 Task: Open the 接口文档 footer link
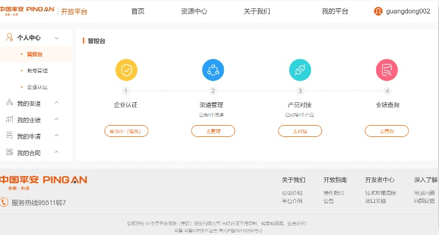click(375, 201)
